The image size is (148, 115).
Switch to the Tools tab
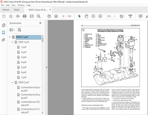click(x=17, y=10)
